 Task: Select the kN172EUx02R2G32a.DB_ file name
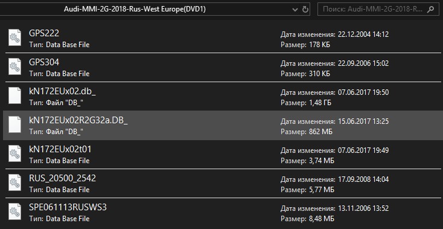[78, 120]
